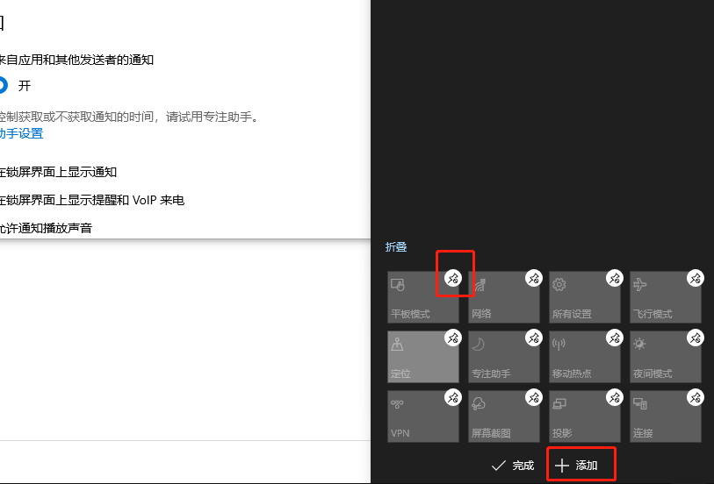Select the 夜间模式 night light tile
The height and width of the screenshot is (484, 714).
pyautogui.click(x=666, y=357)
